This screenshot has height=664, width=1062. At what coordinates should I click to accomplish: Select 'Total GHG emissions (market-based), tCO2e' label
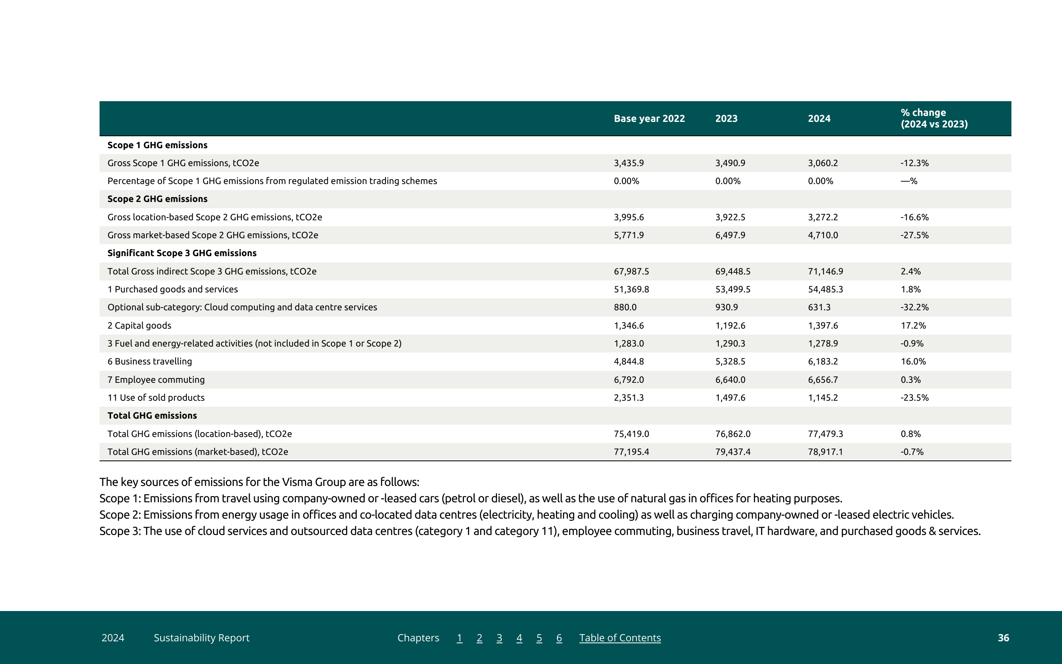(x=198, y=452)
